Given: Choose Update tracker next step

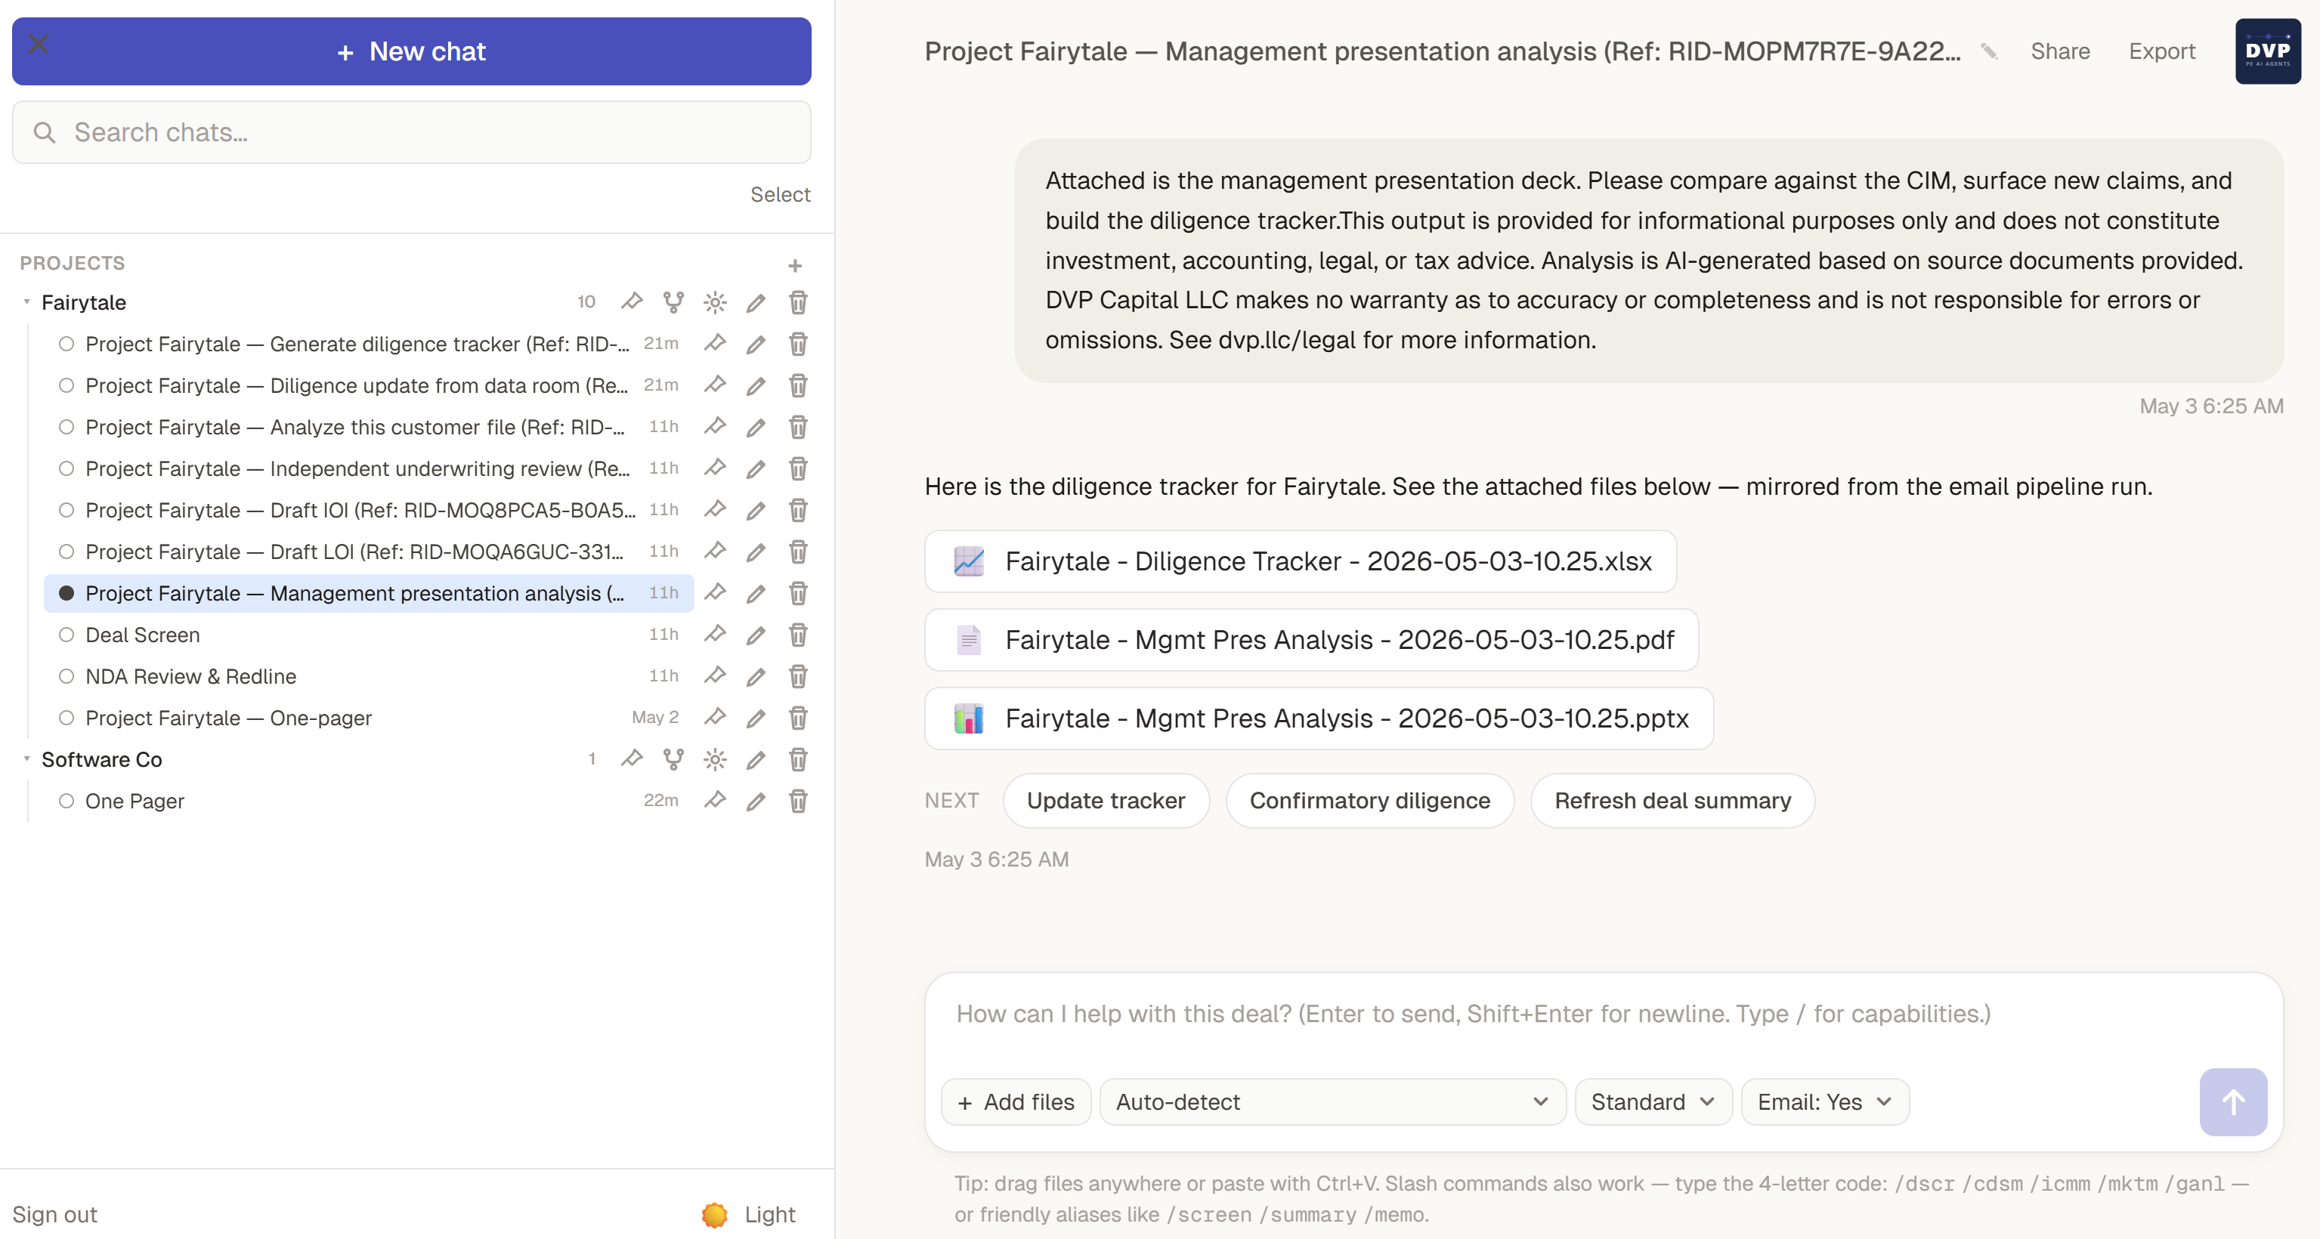Looking at the screenshot, I should point(1105,801).
